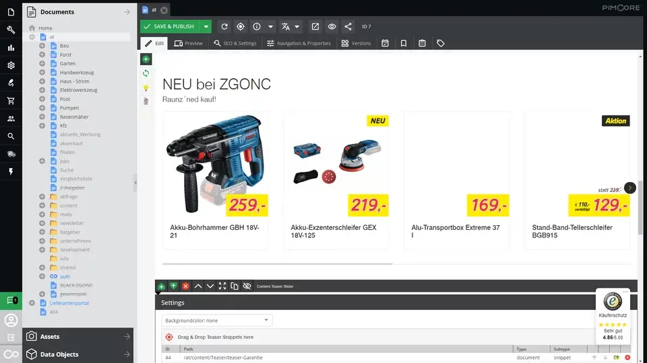Select Handwerkzeug in document tree
Screen dimensions: 647x363
(77, 73)
